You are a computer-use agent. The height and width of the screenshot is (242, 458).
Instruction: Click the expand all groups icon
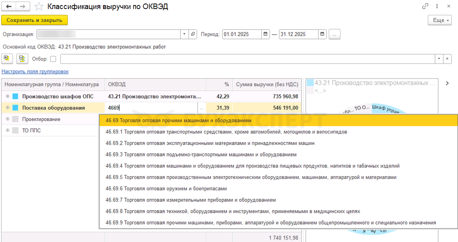7,59
